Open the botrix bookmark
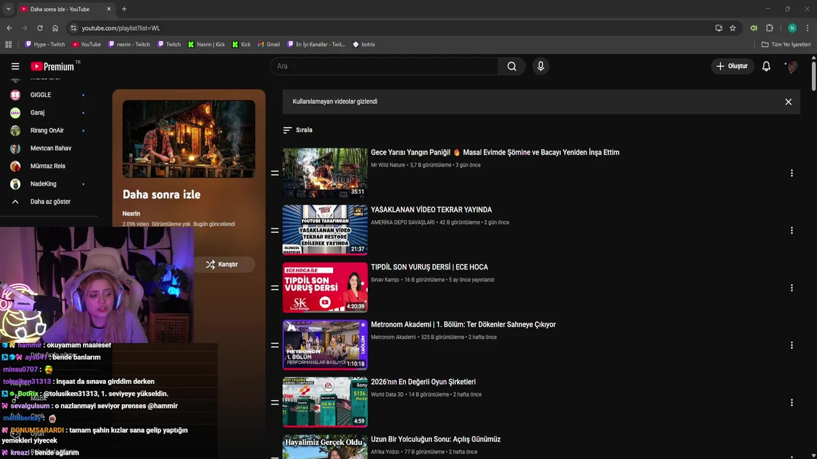Image resolution: width=817 pixels, height=459 pixels. coord(364,45)
